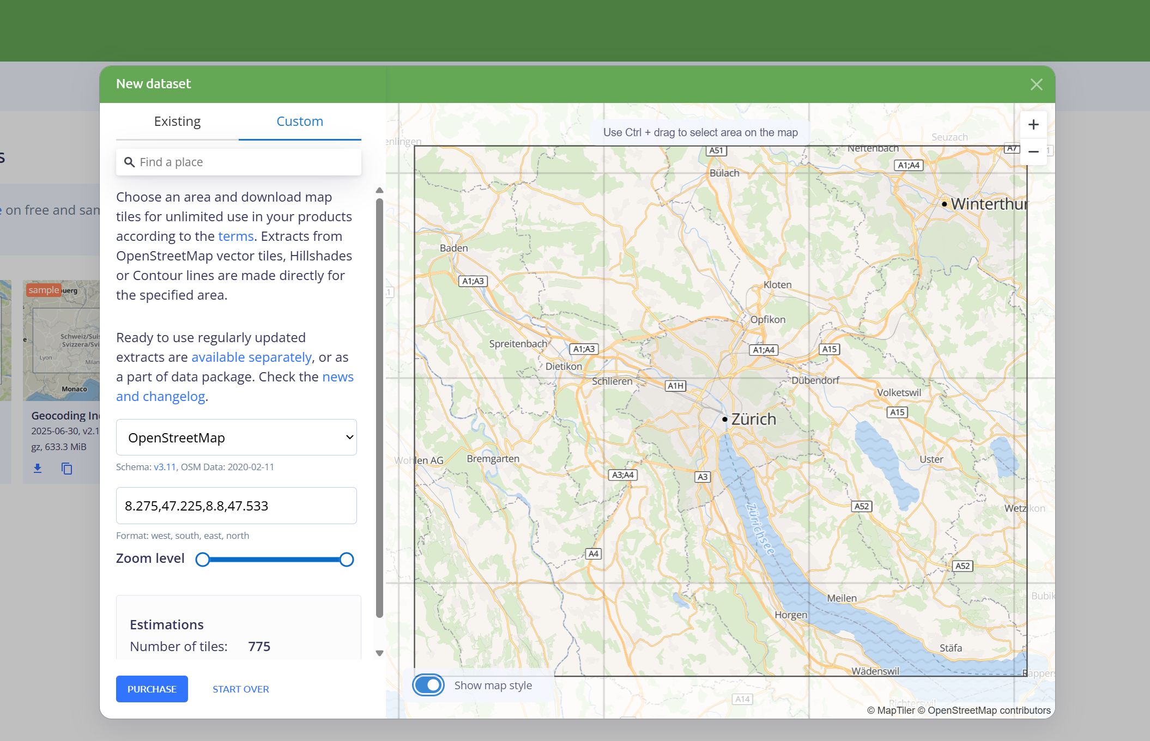Click the right zoom level slider handle

tap(346, 560)
